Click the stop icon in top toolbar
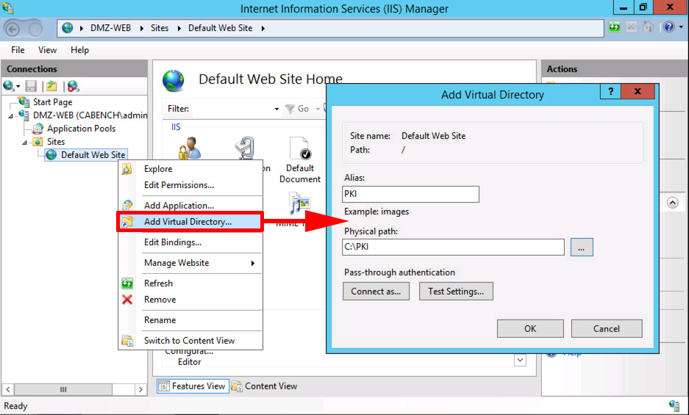Viewport: 689px width, 415px height. point(631,27)
